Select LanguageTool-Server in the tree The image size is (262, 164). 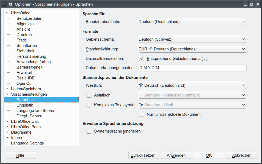pos(36,111)
